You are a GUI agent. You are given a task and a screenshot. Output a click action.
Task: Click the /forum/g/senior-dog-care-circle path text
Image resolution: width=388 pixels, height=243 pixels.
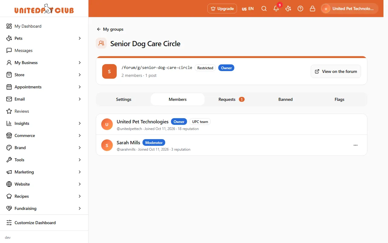(157, 67)
